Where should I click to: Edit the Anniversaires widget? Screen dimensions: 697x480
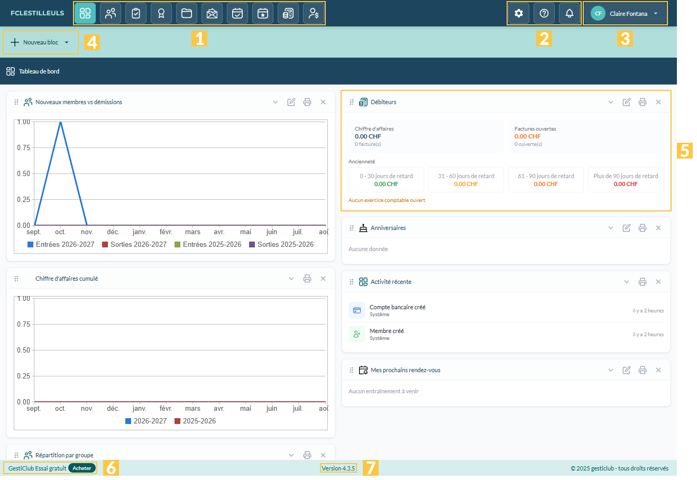point(627,228)
